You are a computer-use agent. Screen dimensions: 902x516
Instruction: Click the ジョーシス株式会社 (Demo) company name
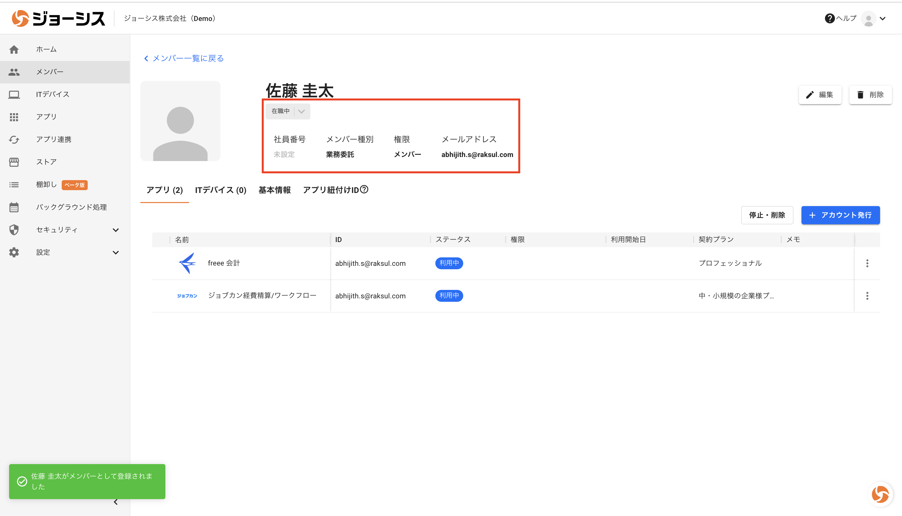pos(171,18)
